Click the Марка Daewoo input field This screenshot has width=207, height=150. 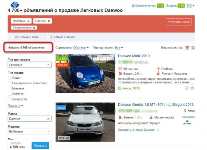[30, 119]
